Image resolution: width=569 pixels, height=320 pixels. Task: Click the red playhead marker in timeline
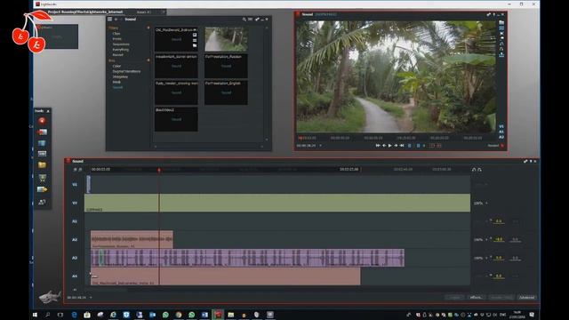(159, 170)
